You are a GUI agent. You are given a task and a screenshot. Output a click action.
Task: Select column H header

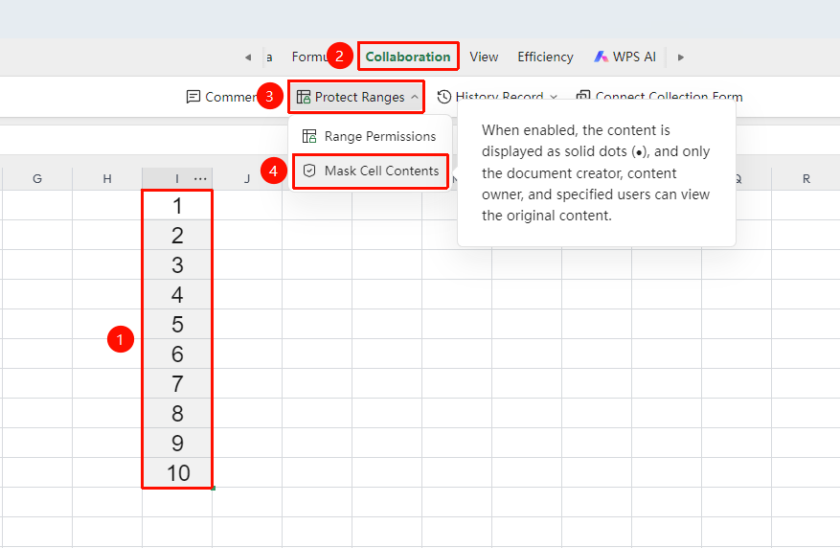(x=107, y=179)
